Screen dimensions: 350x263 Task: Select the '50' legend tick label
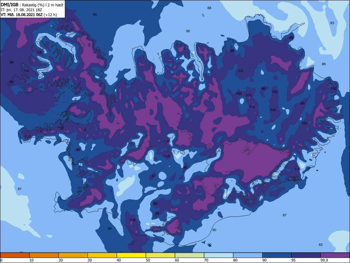click(148, 260)
